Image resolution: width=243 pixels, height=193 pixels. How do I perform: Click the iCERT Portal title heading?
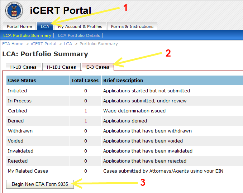[x=60, y=11]
